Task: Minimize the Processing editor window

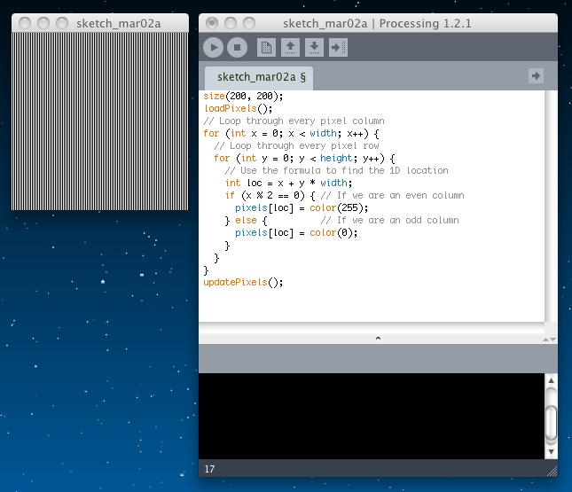Action: point(230,23)
